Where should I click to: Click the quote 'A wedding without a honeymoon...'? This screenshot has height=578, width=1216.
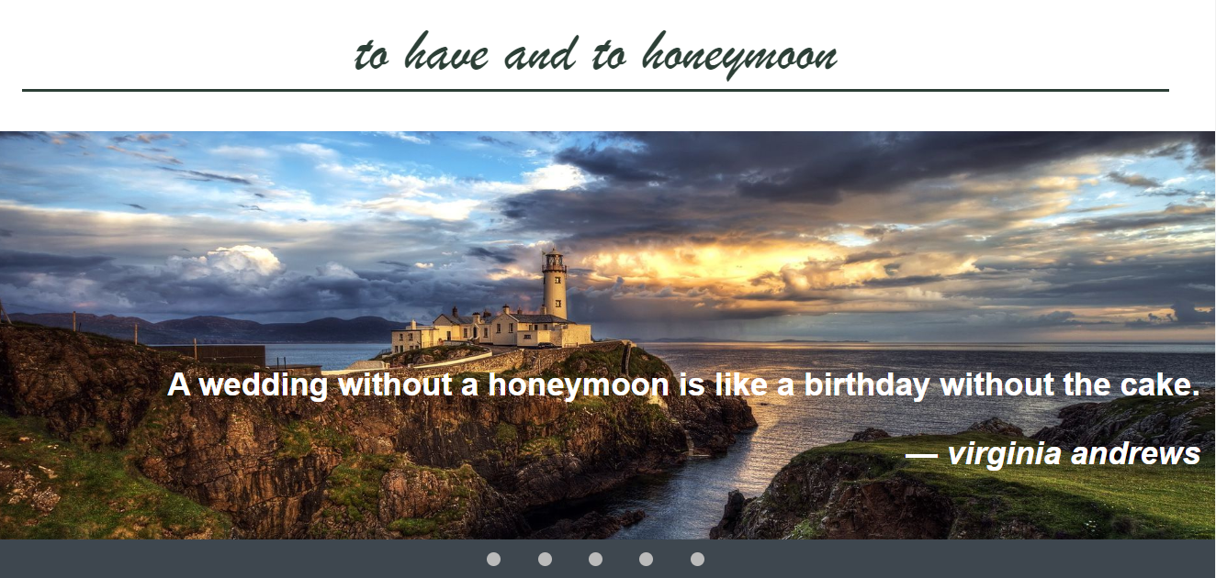pyautogui.click(x=683, y=385)
